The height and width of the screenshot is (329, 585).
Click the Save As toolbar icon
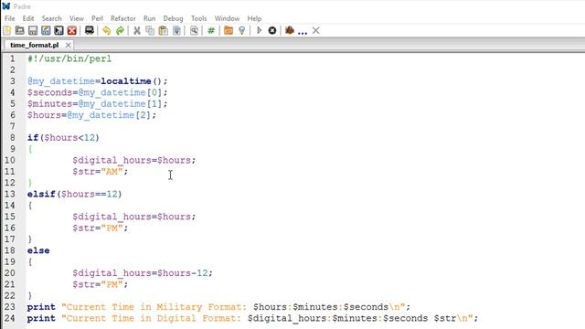click(46, 30)
